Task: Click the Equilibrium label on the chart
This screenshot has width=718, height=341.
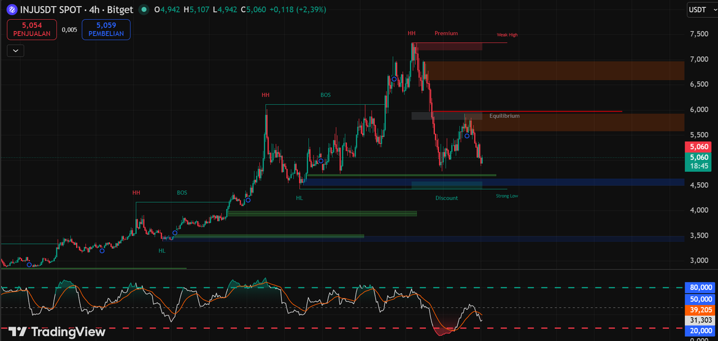Action: coord(504,116)
